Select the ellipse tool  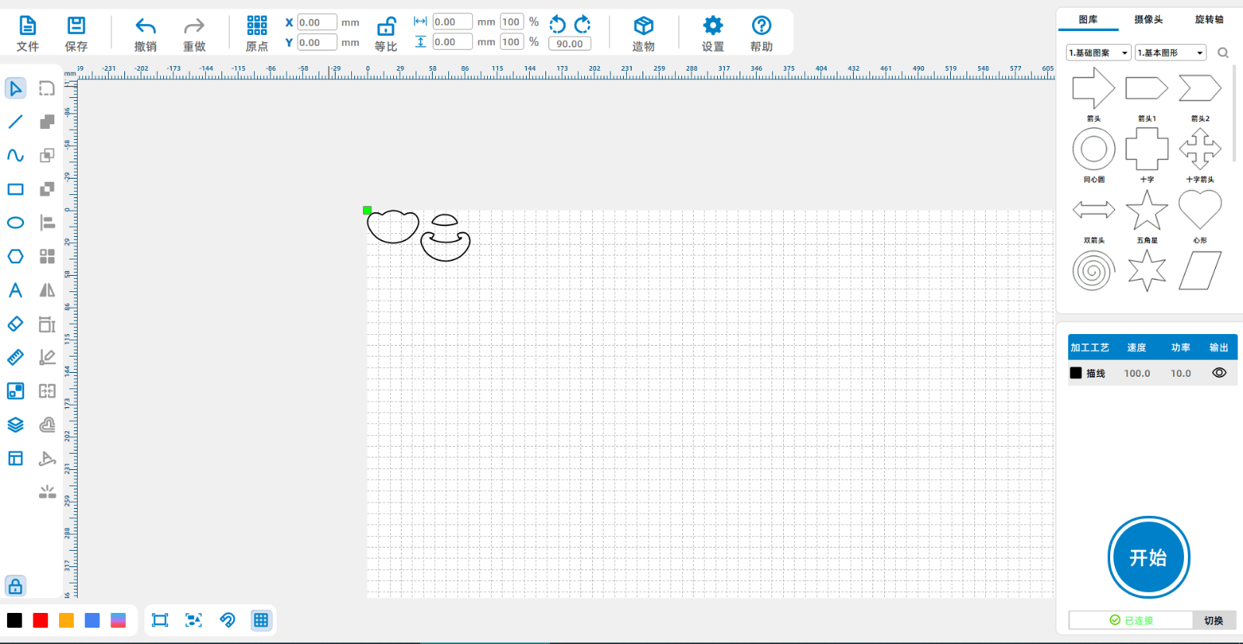click(16, 223)
